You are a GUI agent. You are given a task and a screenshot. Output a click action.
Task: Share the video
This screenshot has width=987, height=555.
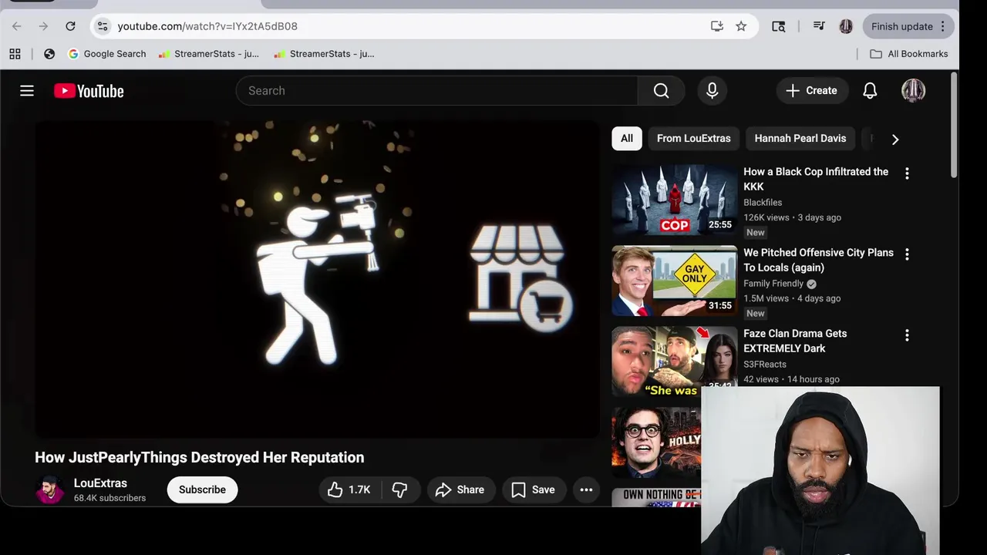pyautogui.click(x=460, y=489)
